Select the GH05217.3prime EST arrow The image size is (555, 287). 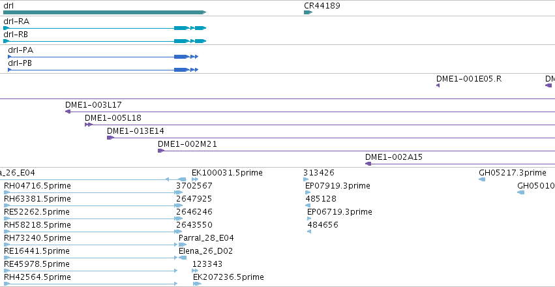pyautogui.click(x=482, y=179)
